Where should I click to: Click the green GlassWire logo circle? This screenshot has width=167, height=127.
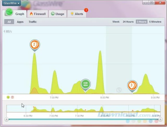9,12
